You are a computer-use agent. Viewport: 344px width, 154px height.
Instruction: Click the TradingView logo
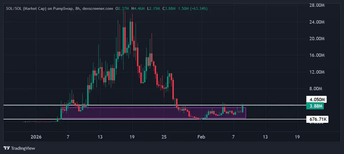coord(19,148)
